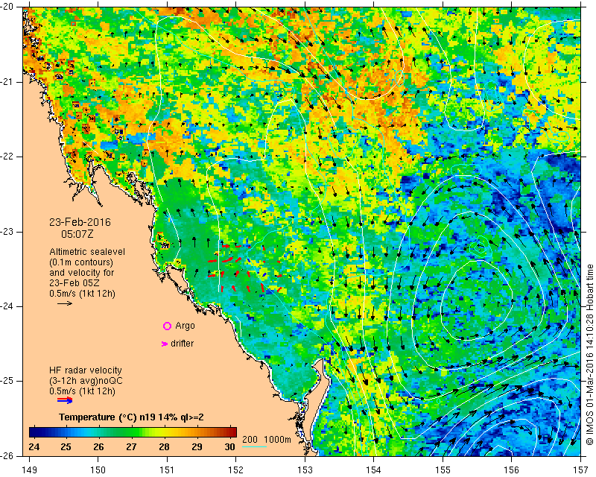Click the 'drifter' legend label
The image size is (596, 477).
(182, 344)
